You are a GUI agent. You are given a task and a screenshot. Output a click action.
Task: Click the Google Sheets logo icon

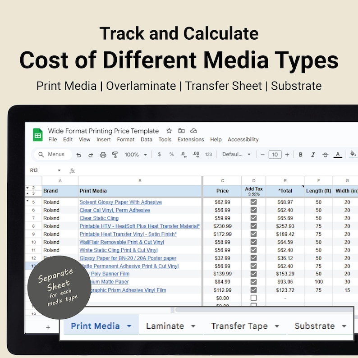click(x=38, y=135)
